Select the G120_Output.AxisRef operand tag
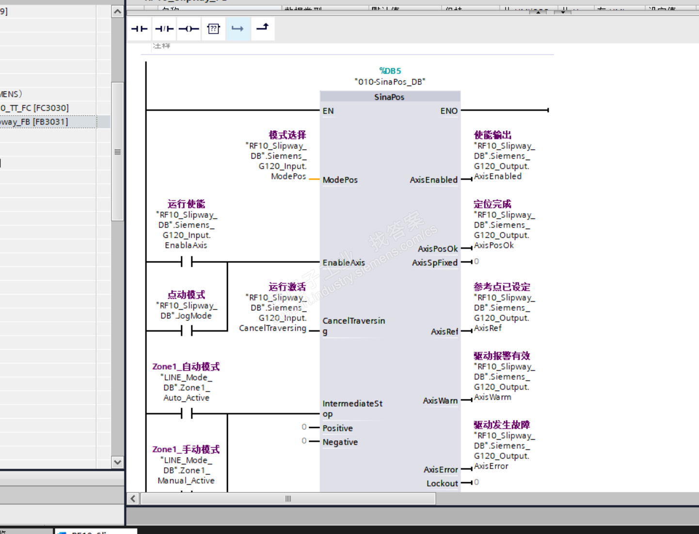The width and height of the screenshot is (699, 534). point(505,313)
